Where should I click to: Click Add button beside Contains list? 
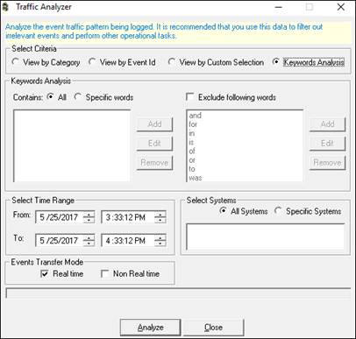(x=154, y=124)
